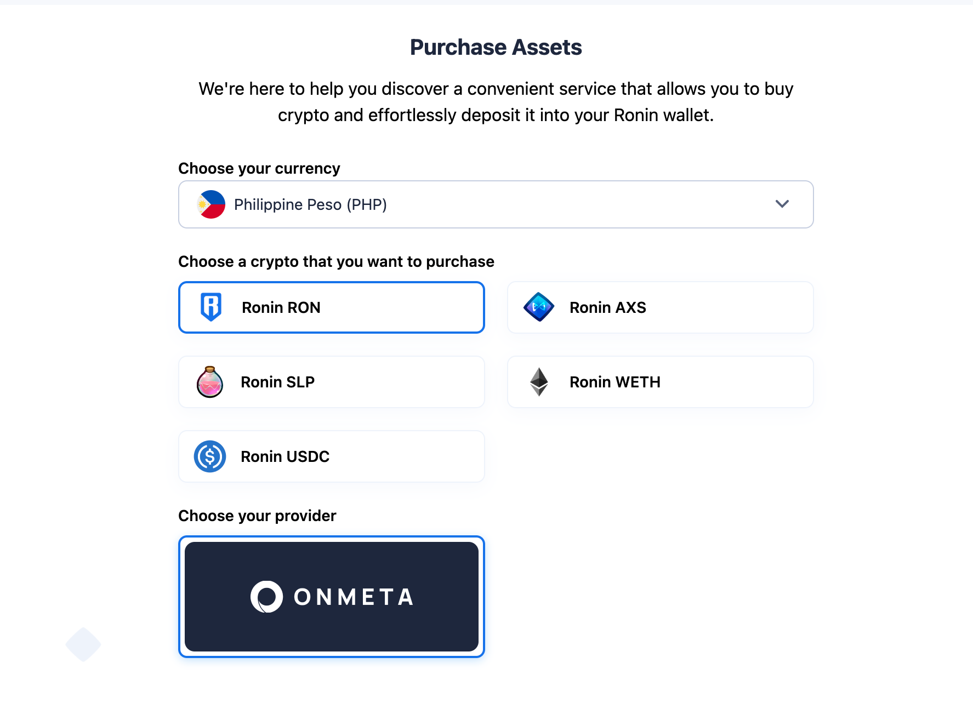Open the currency dropdown showing Philippine Peso
The image size is (973, 726).
(x=495, y=204)
